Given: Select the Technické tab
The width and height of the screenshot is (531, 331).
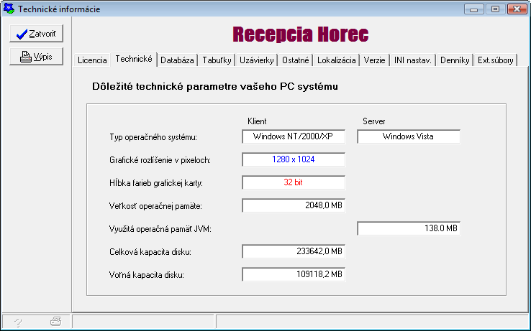Looking at the screenshot, I should click(x=134, y=60).
